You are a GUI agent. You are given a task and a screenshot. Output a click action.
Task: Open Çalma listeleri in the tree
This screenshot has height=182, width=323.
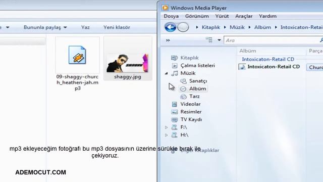(x=197, y=66)
